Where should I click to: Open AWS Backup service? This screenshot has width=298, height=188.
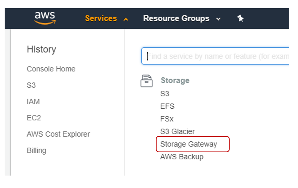tap(182, 157)
